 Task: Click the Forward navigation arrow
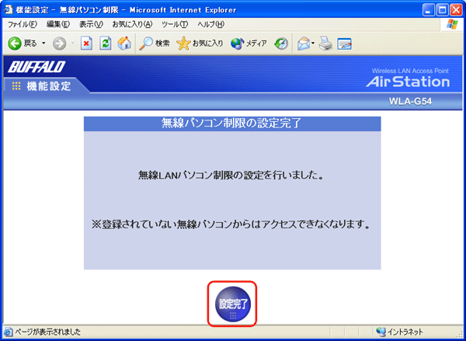click(x=60, y=43)
